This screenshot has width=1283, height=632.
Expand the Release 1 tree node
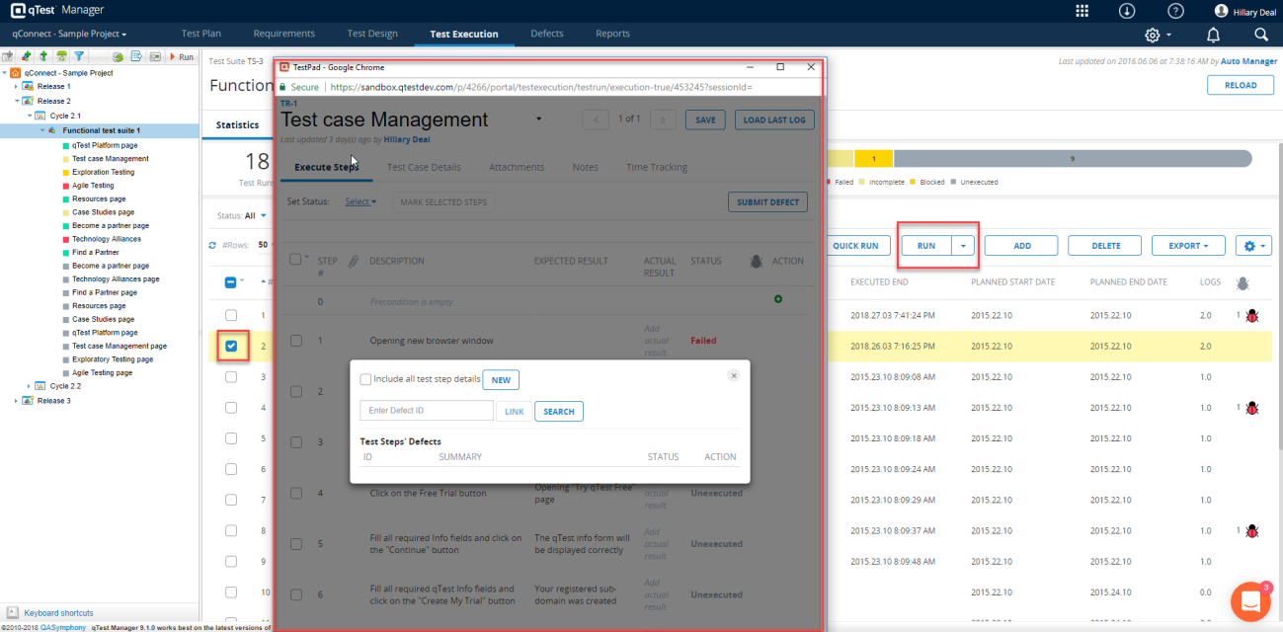tap(17, 87)
